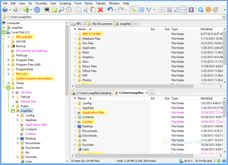Click the Paste clipboard icon
The image size is (228, 165).
pyautogui.click(x=93, y=10)
